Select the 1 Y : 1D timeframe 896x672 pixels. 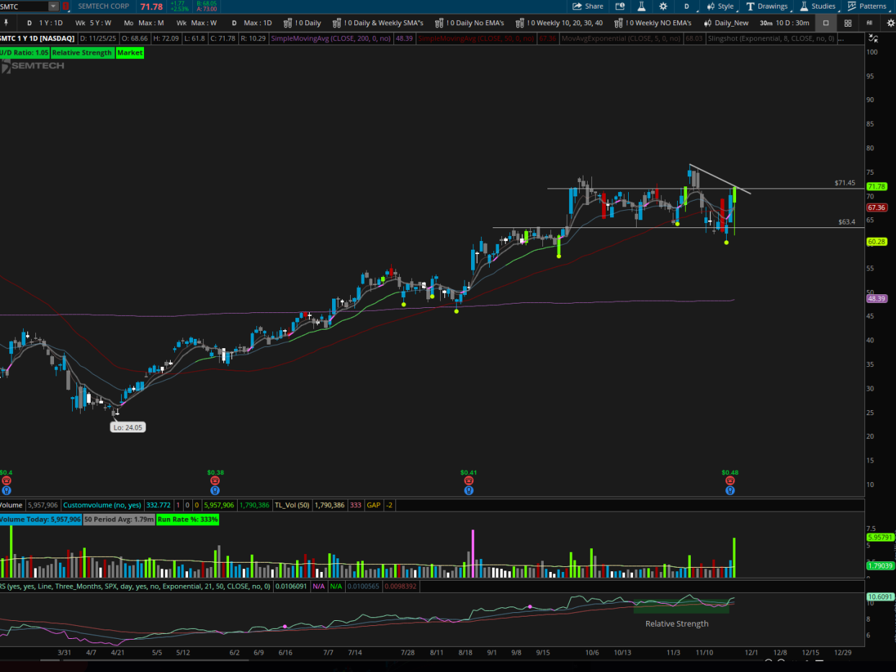(x=45, y=23)
